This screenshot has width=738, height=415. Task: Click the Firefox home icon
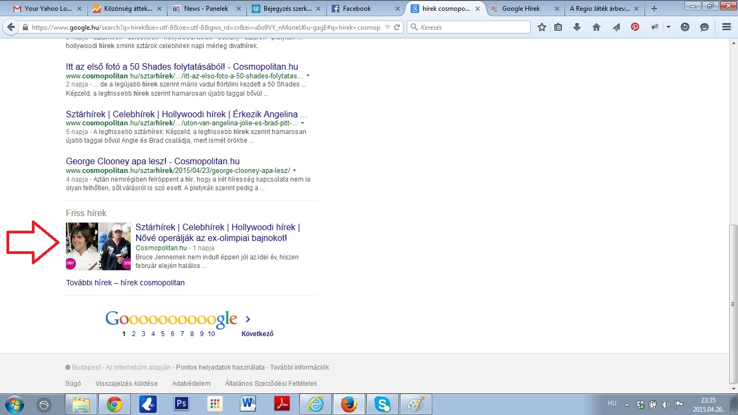point(596,27)
